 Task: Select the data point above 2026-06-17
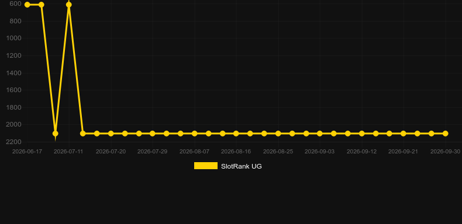point(27,5)
